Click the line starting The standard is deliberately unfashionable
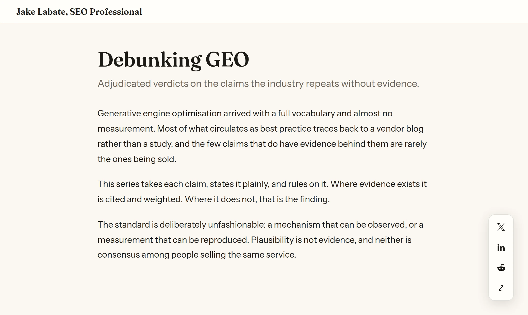This screenshot has height=315, width=528. point(260,225)
